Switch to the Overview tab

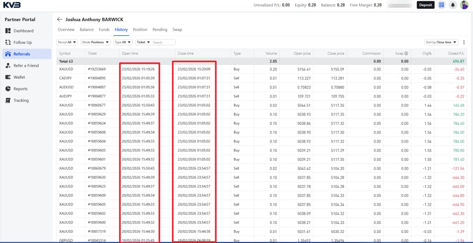[x=66, y=30]
